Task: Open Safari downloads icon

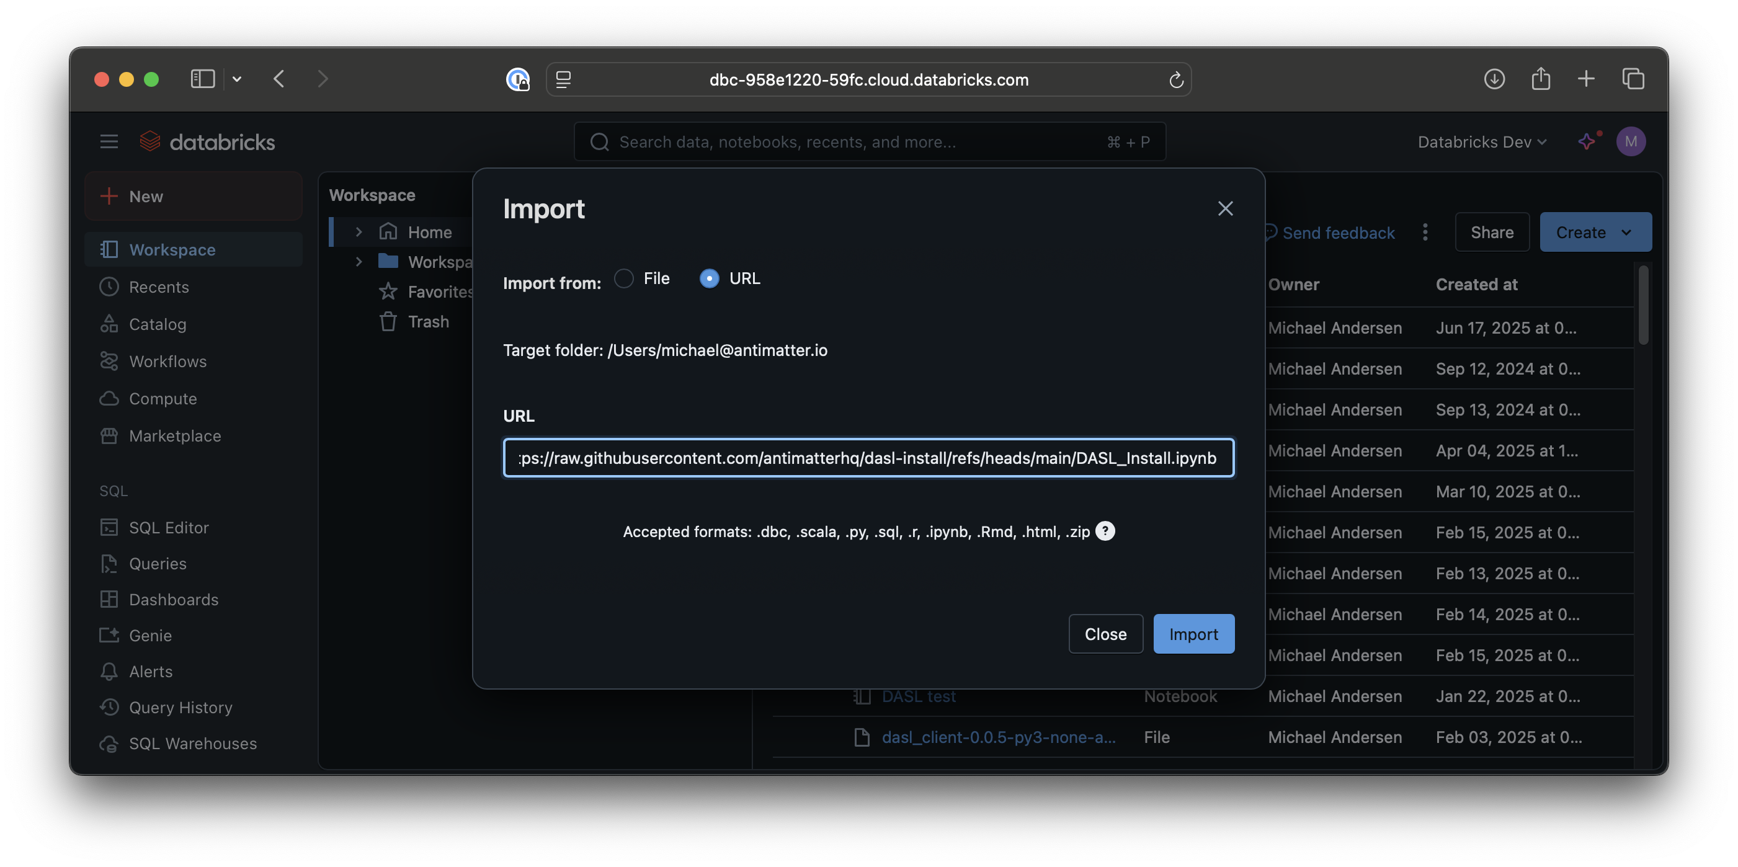Action: pyautogui.click(x=1494, y=79)
